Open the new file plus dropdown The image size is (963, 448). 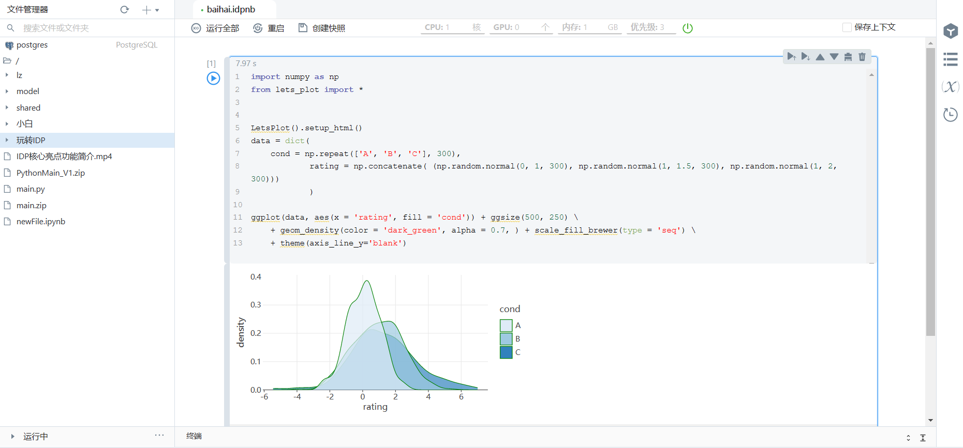pos(151,10)
